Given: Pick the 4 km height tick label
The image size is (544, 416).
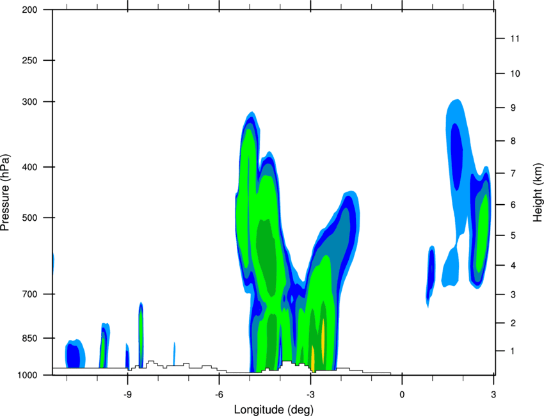Looking at the screenshot, I should click(513, 266).
